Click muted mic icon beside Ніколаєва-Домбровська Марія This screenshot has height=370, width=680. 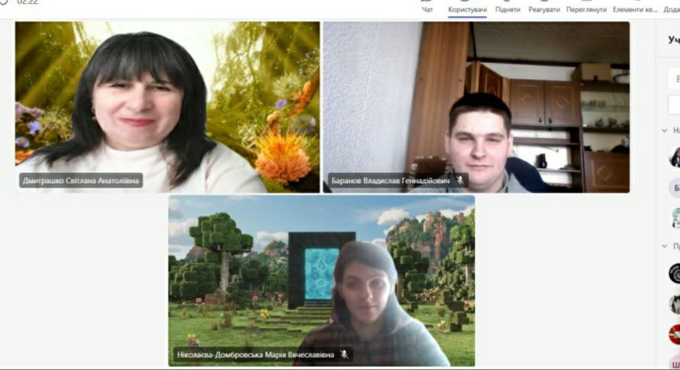click(x=344, y=354)
